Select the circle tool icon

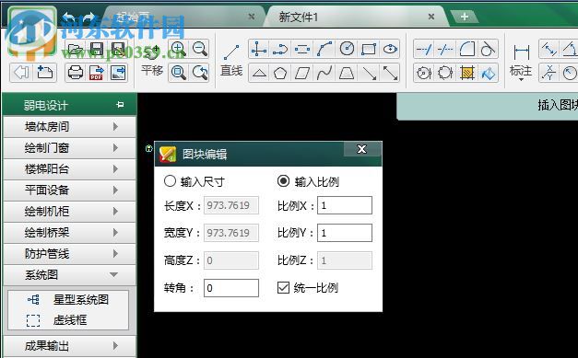pyautogui.click(x=347, y=49)
